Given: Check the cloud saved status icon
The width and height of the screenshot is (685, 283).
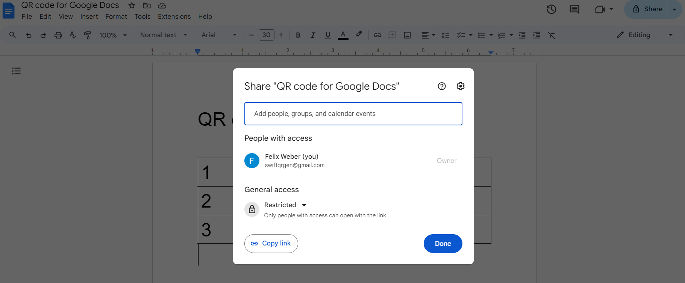Looking at the screenshot, I should click(162, 6).
